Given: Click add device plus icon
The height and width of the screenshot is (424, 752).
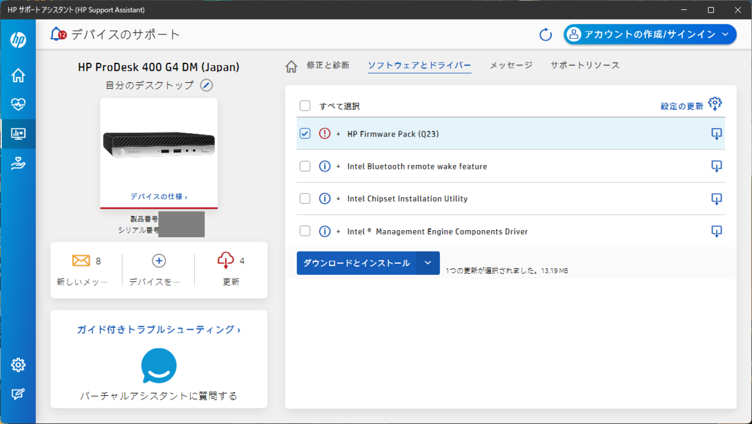Looking at the screenshot, I should pos(159,260).
